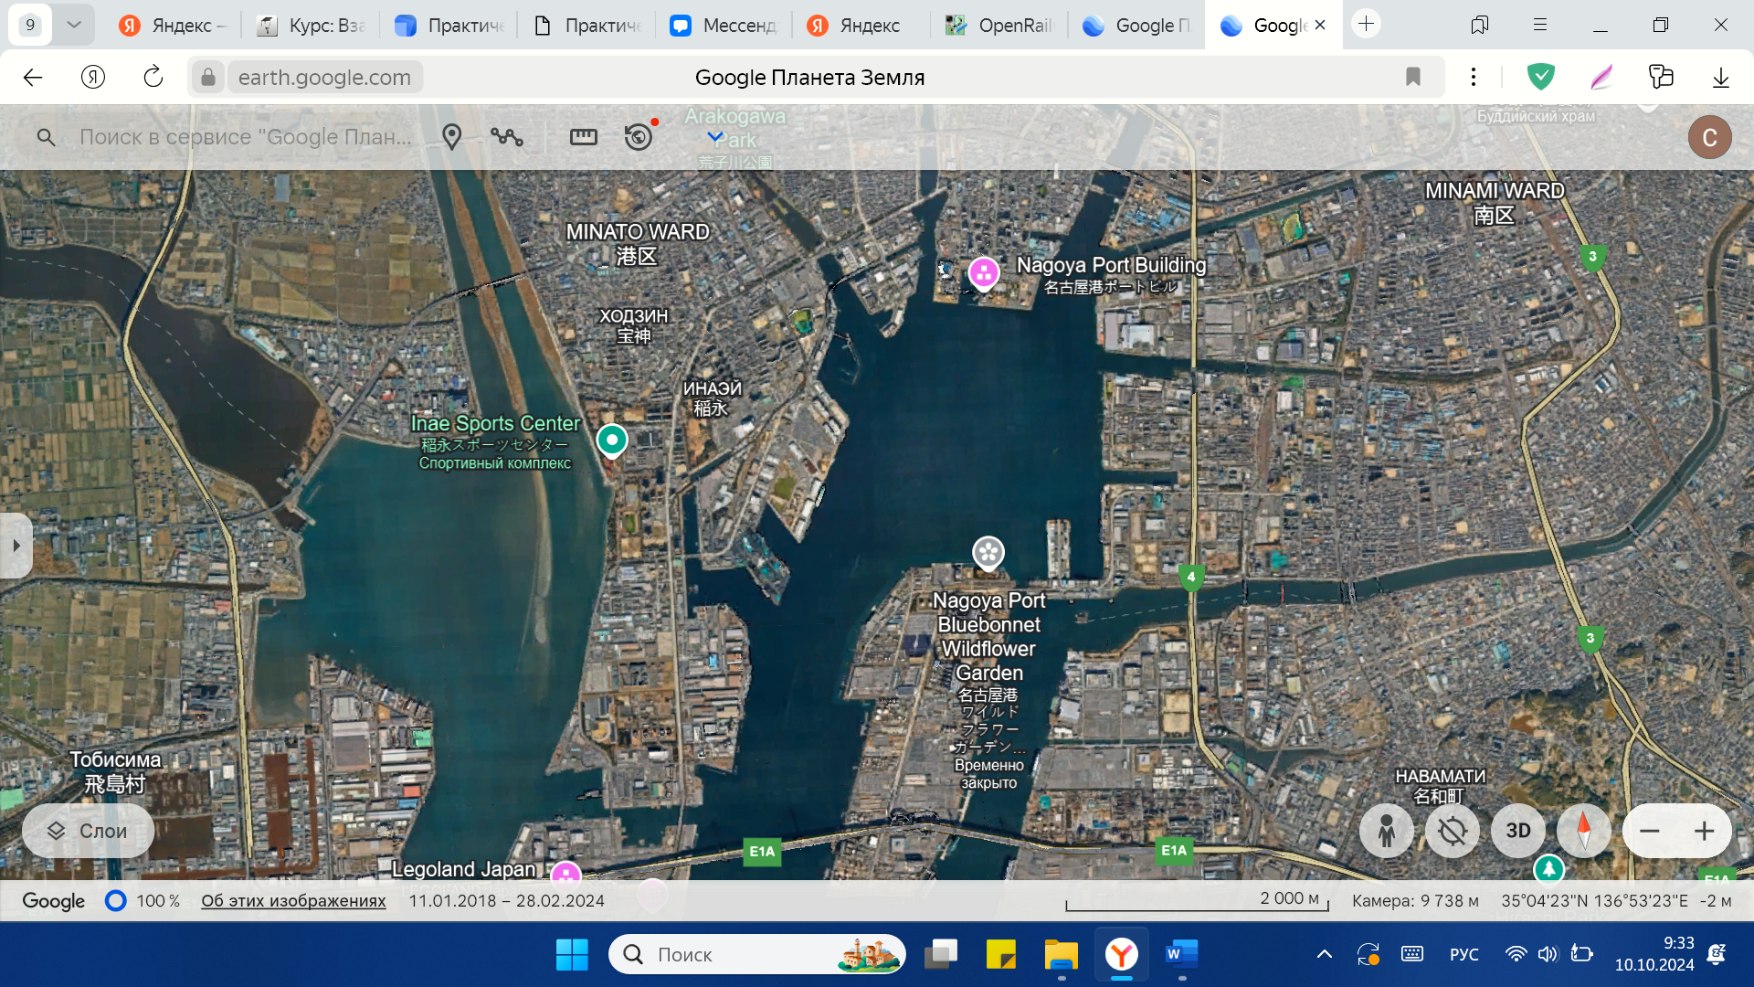
Task: Switch to the Курс: Вза tab
Action: tap(312, 26)
